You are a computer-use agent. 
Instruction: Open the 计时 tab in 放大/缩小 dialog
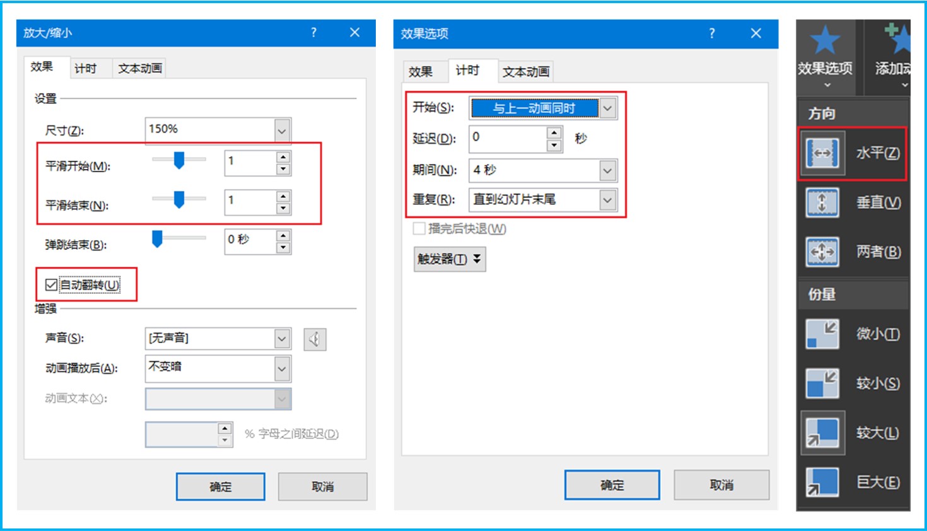[89, 68]
